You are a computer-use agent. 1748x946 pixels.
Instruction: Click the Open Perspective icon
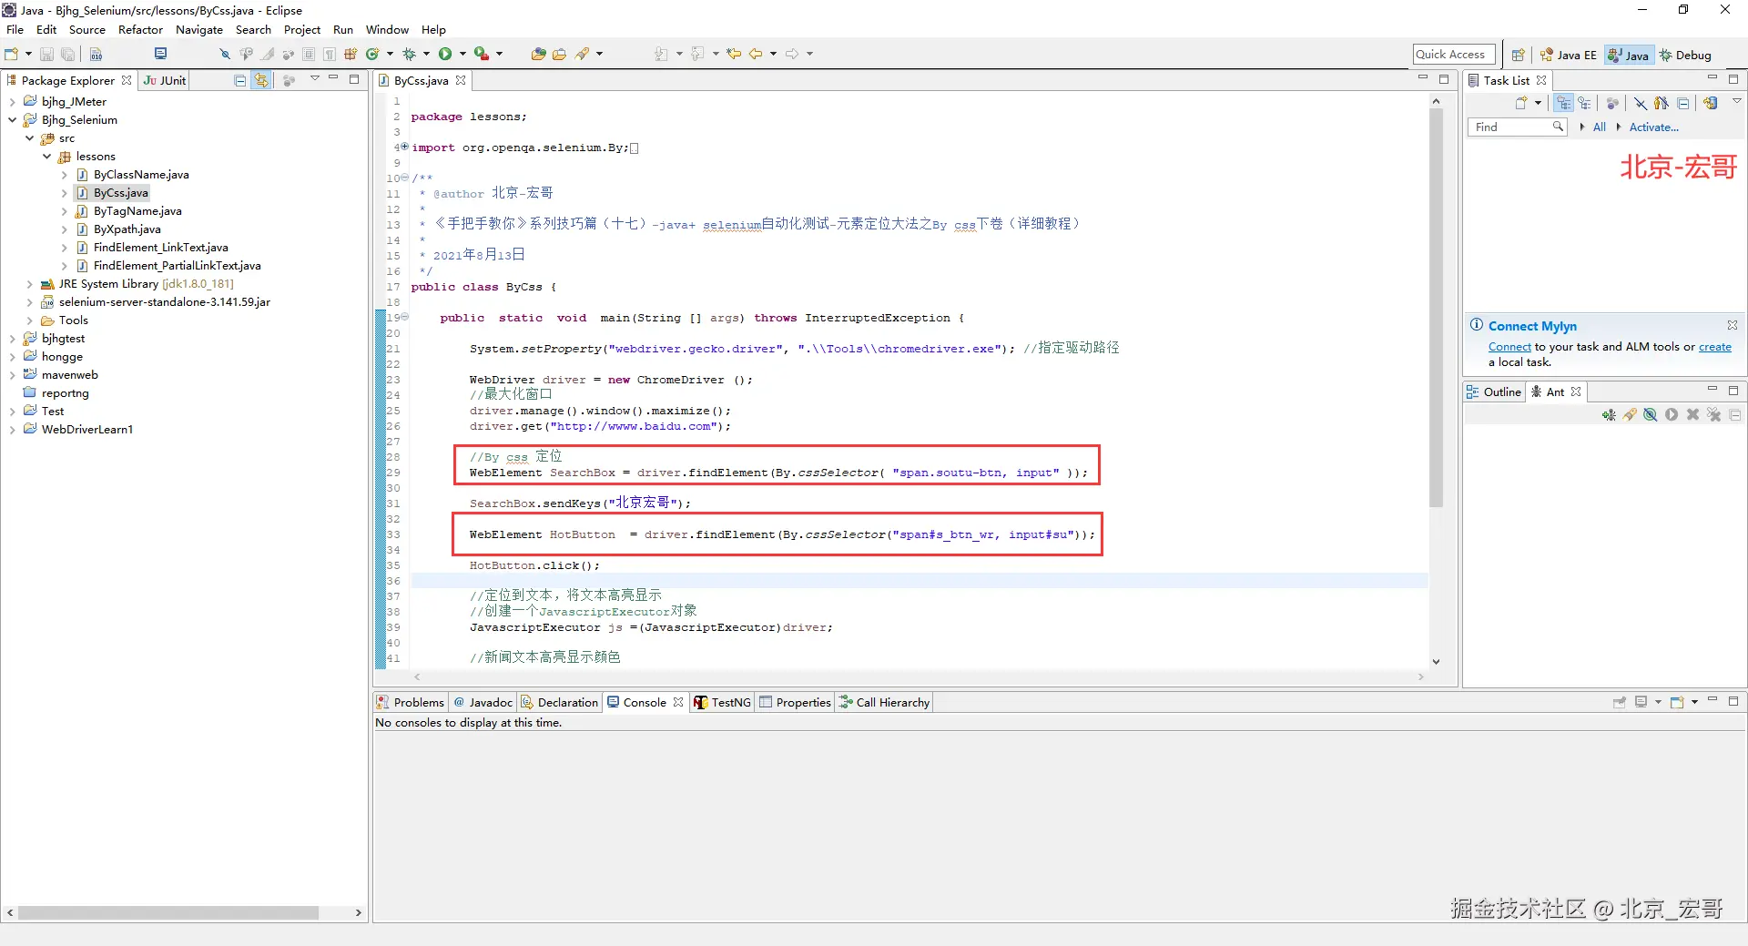point(1518,55)
